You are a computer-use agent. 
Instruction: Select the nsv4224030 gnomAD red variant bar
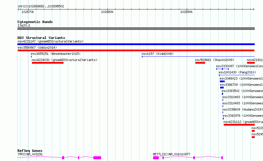(x=48, y=63)
